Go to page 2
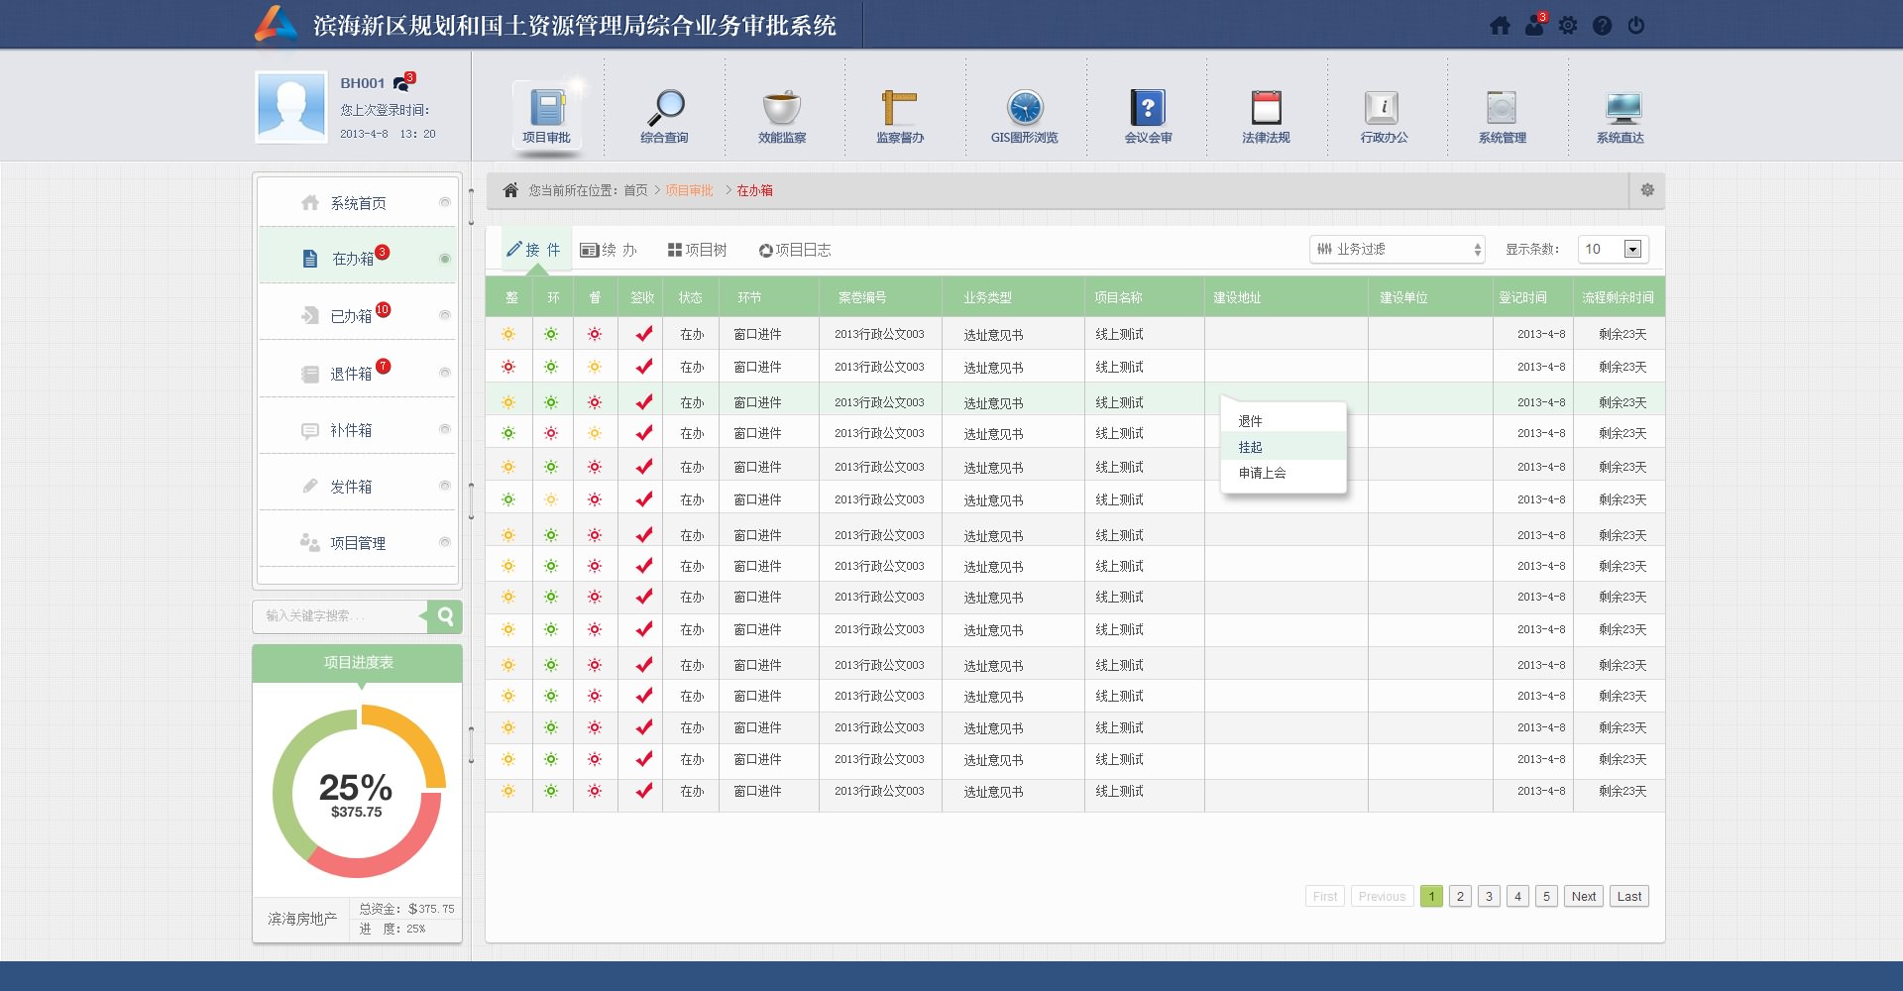Viewport: 1903px width, 991px height. (x=1460, y=897)
